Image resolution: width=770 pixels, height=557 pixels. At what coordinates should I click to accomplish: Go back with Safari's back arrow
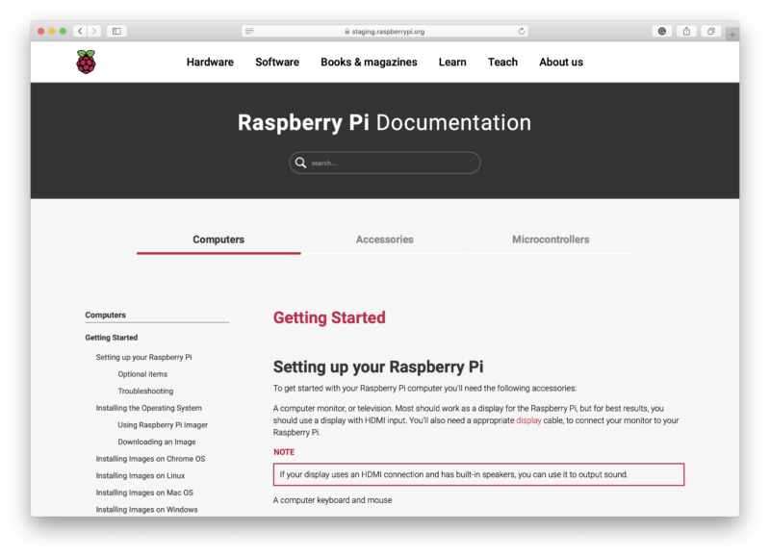pos(80,31)
